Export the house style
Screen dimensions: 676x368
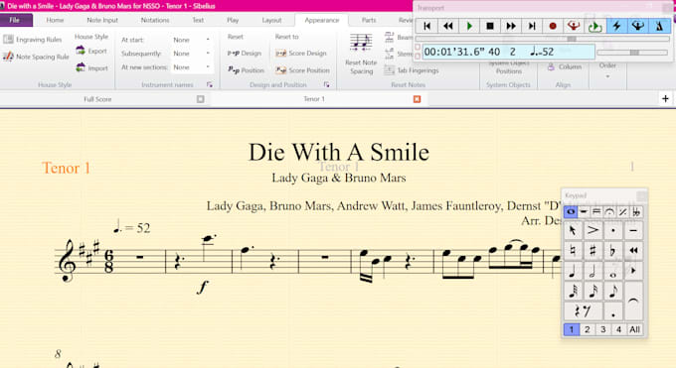(x=91, y=51)
